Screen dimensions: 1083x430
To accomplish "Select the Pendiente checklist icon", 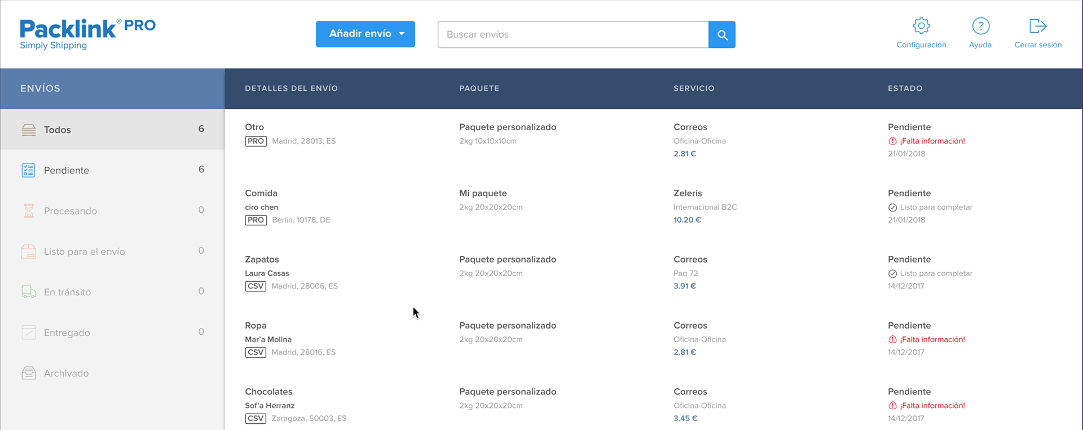I will click(x=28, y=170).
